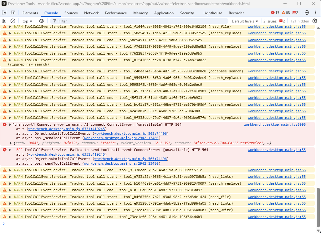
Task: Expand the HTTP 504 Connect error entry
Action: [9, 124]
